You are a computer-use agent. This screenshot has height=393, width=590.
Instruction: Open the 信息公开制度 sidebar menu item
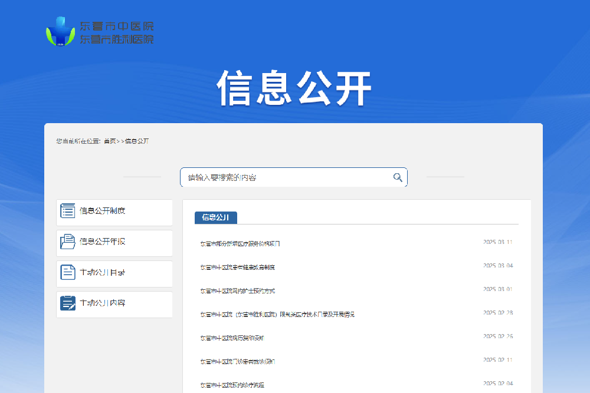(x=114, y=212)
